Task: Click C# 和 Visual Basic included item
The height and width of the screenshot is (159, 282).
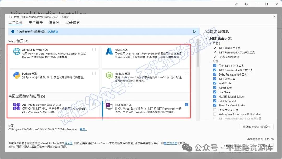Action: pyautogui.click(x=229, y=57)
